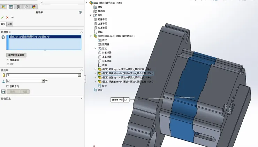Open help for the 熱功率 panel
The height and width of the screenshot is (147, 258).
(x=80, y=12)
